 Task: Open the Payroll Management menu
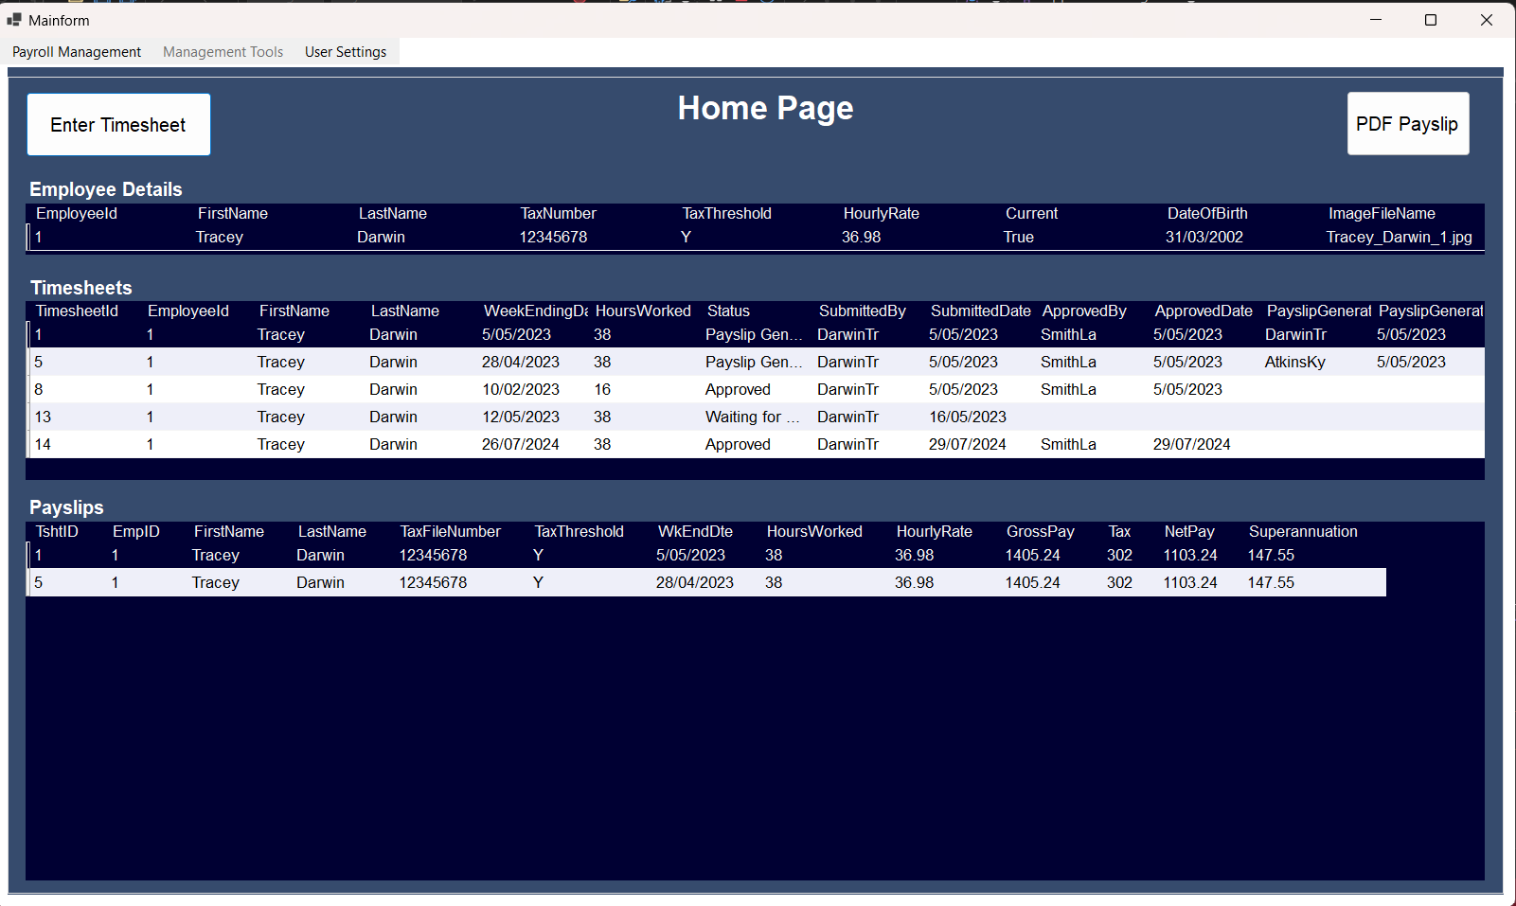pos(77,52)
